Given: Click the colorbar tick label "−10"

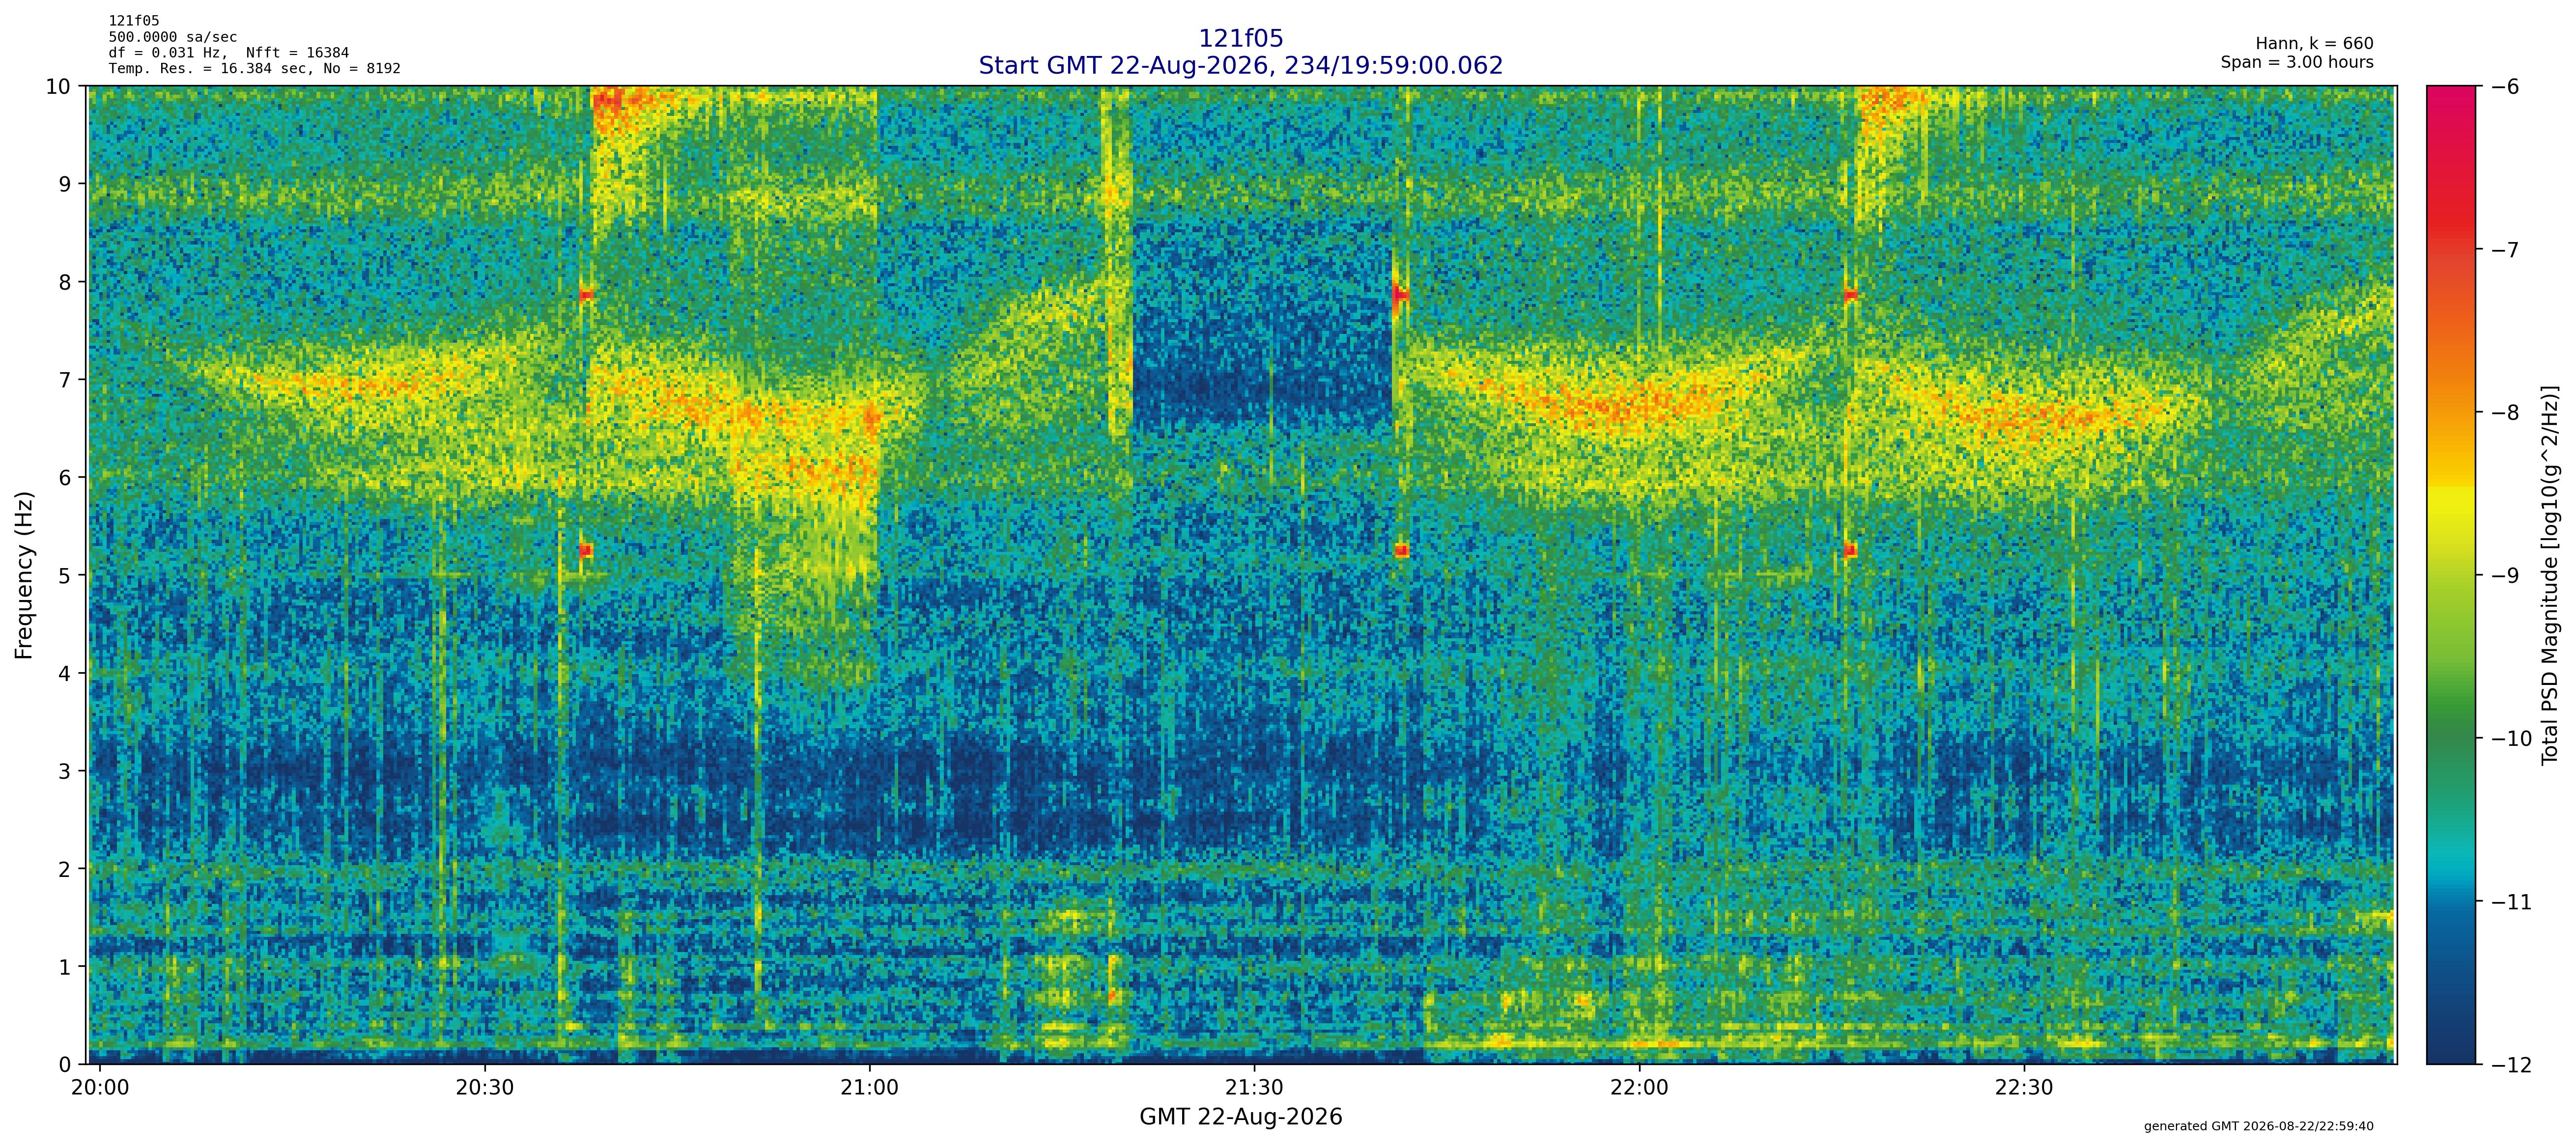Looking at the screenshot, I should (x=2511, y=739).
